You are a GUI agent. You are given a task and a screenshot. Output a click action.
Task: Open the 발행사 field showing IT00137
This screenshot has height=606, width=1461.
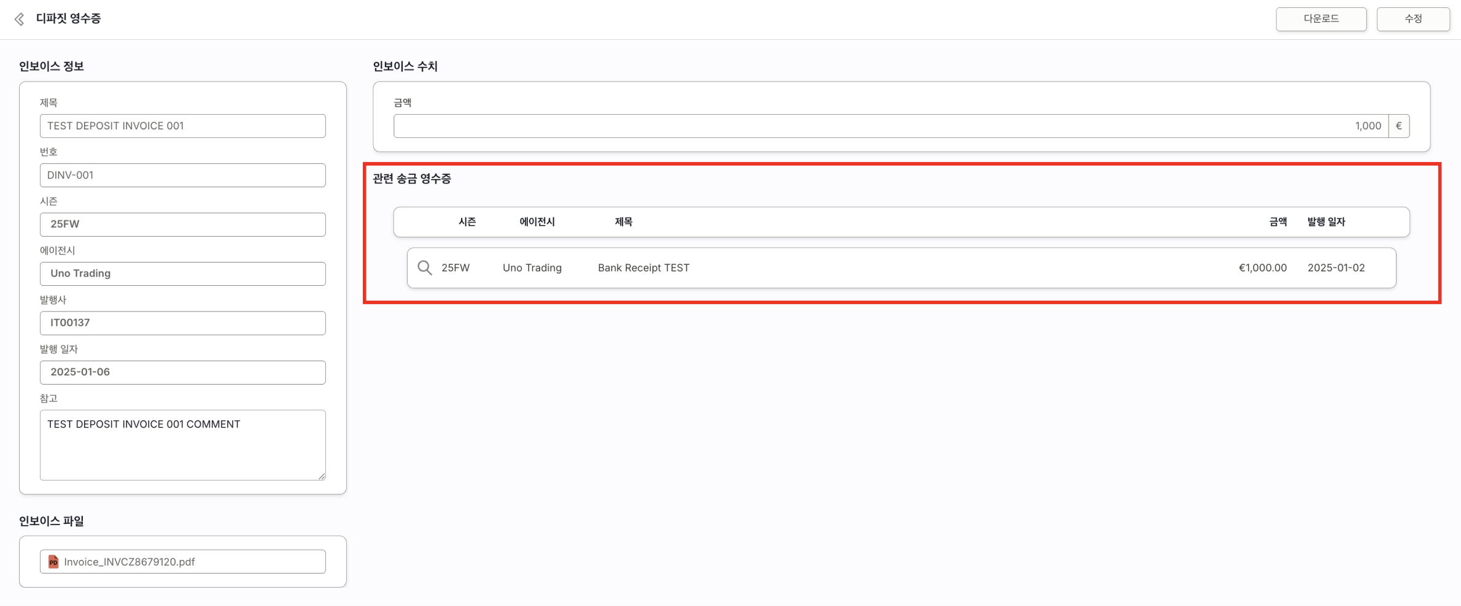click(182, 323)
